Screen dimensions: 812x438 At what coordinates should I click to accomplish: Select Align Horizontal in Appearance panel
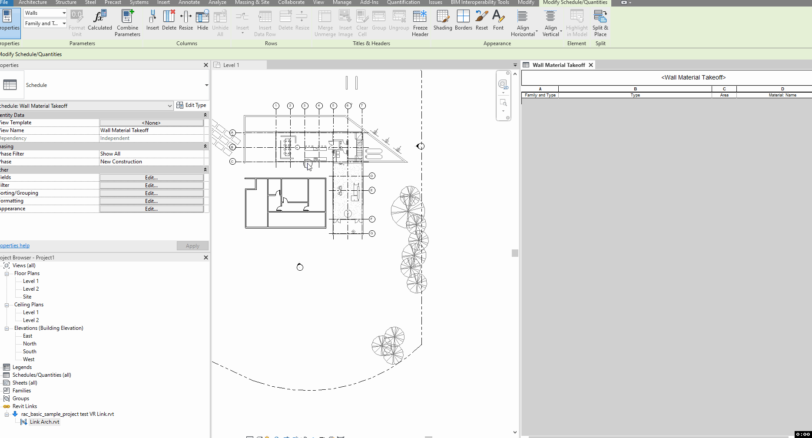click(x=523, y=20)
